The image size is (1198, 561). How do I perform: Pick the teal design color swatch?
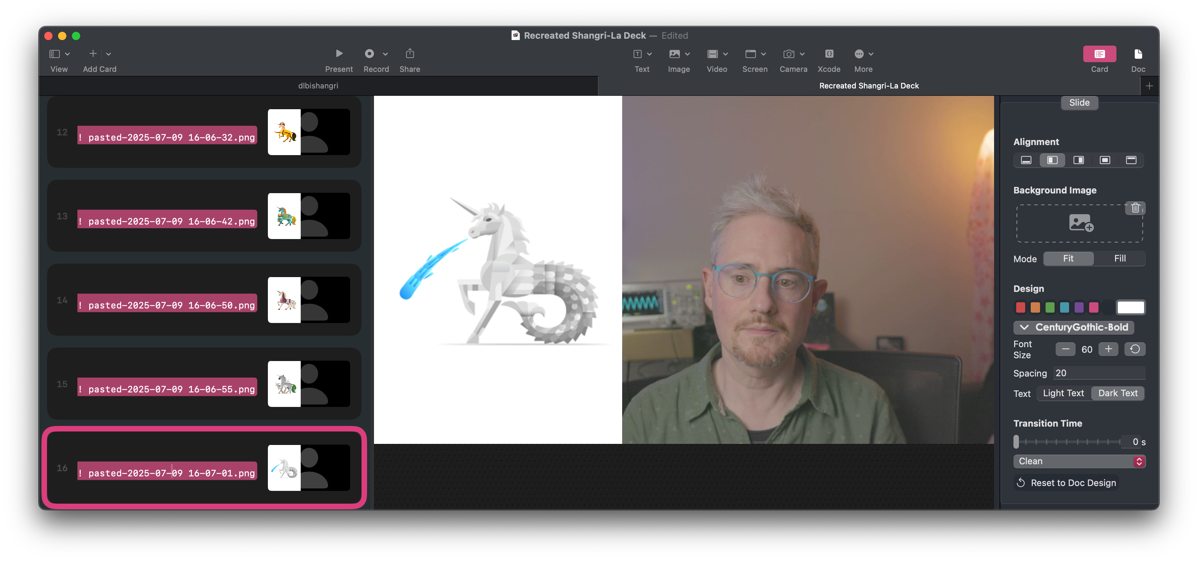[x=1064, y=307]
